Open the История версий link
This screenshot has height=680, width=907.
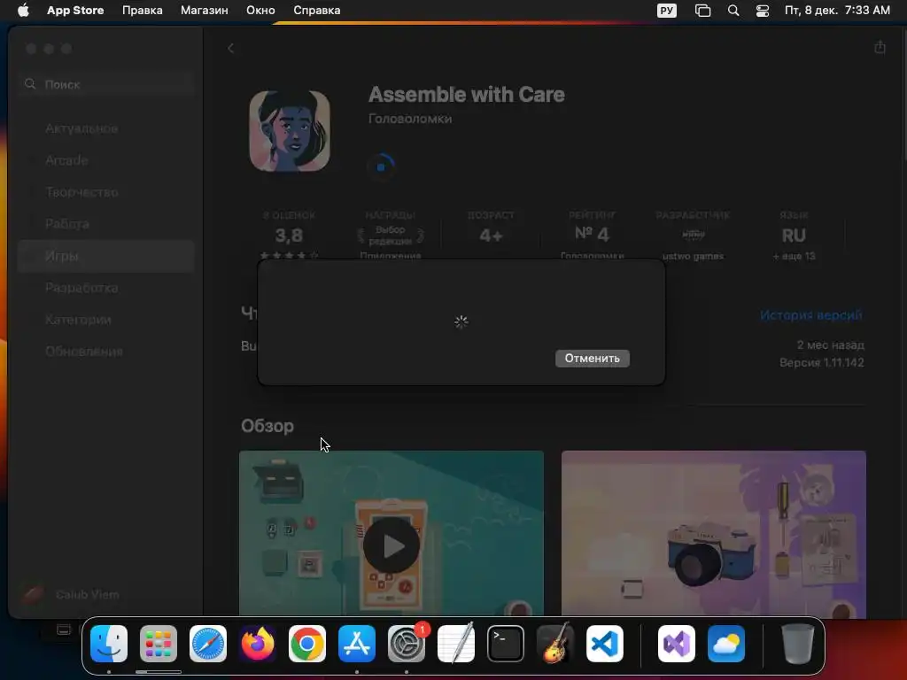(x=811, y=315)
